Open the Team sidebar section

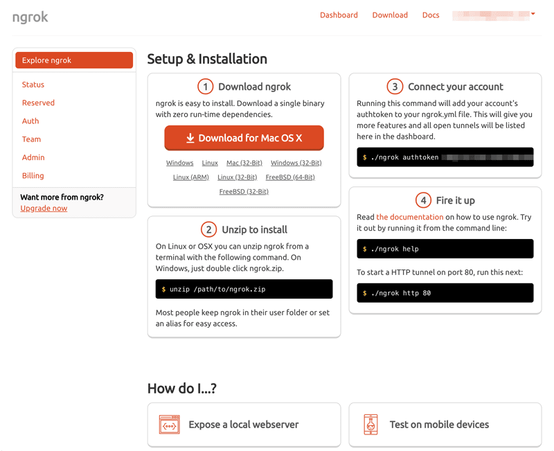point(31,139)
